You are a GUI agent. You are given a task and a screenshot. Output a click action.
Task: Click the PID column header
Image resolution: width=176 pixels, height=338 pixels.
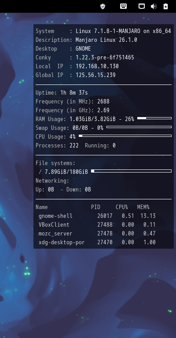[x=95, y=207]
